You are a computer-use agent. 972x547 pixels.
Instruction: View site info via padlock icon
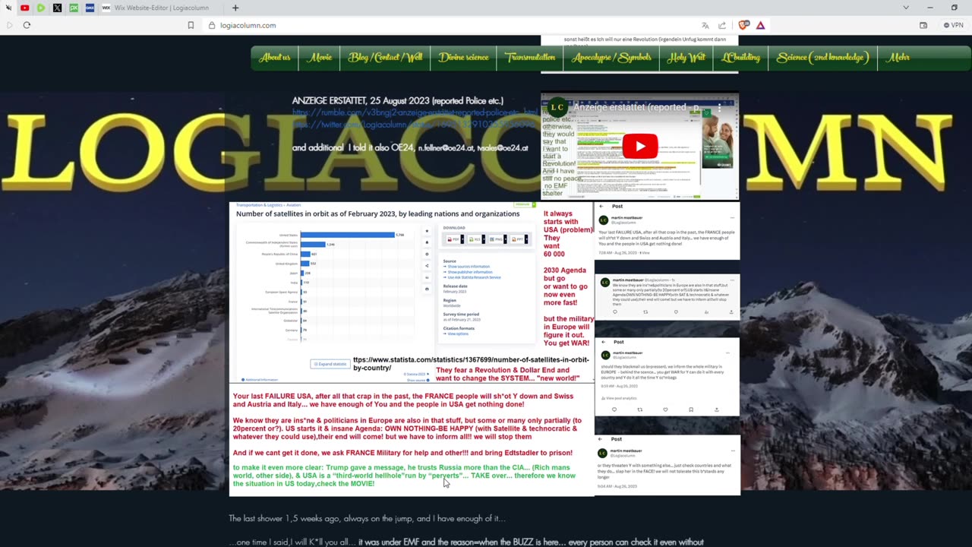212,25
